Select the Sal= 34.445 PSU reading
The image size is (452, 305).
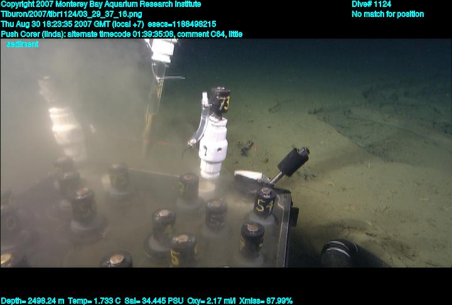click(x=154, y=301)
